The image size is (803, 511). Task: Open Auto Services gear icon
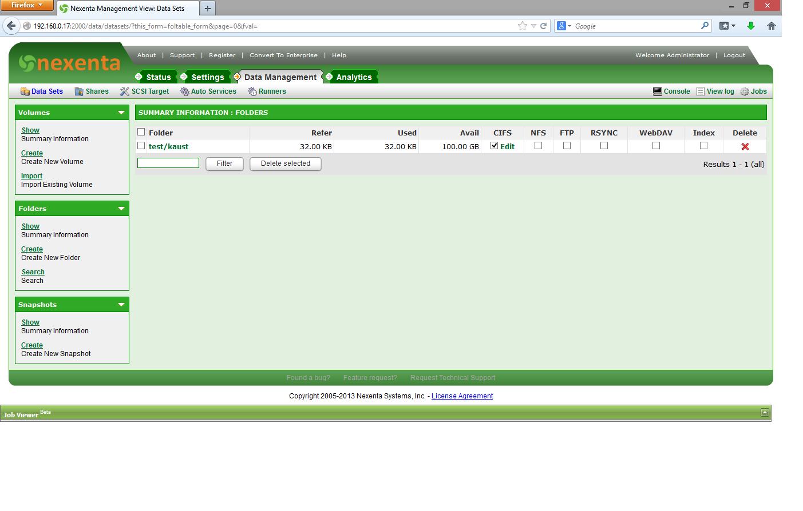click(185, 91)
